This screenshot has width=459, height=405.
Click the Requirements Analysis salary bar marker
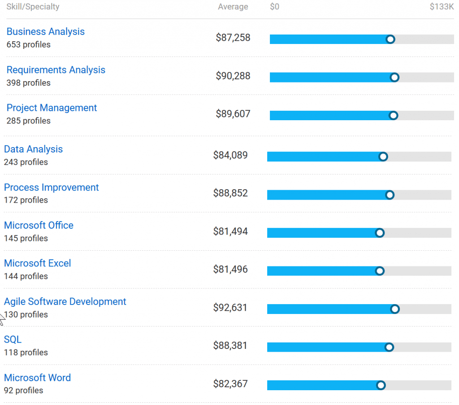tap(394, 78)
